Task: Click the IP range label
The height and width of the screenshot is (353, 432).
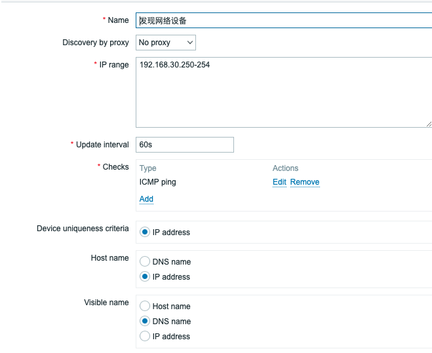Action: (114, 65)
